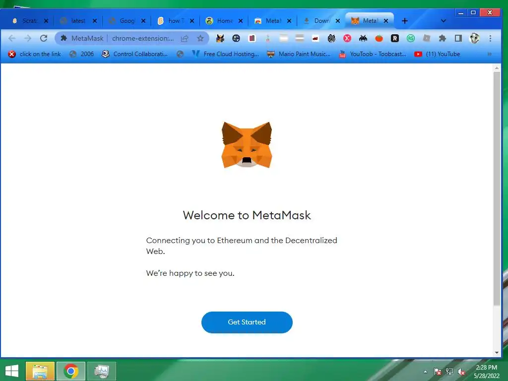Click the chrome-extension URL text field
Viewport: 508px width, 381px height.
tap(143, 38)
